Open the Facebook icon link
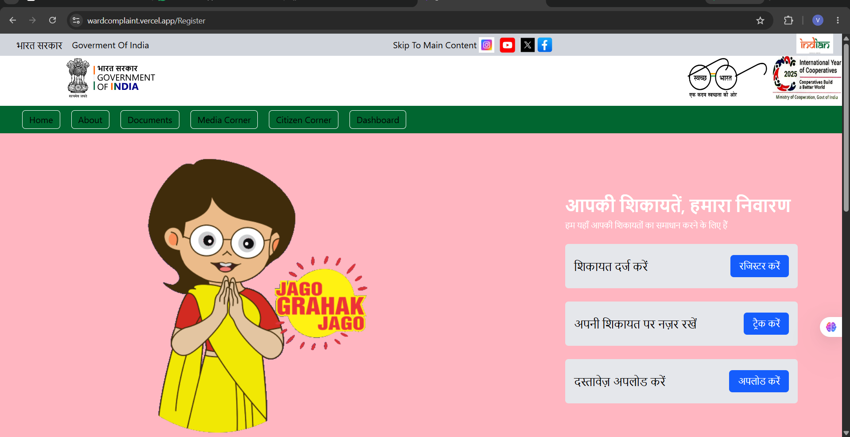The height and width of the screenshot is (437, 850). point(545,45)
